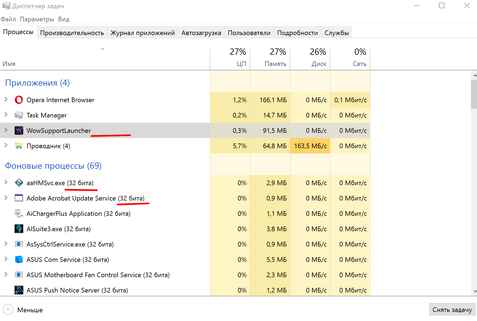Screen dimensions: 477x321
Task: Switch to the Журнал приложений tab
Action: click(x=143, y=33)
